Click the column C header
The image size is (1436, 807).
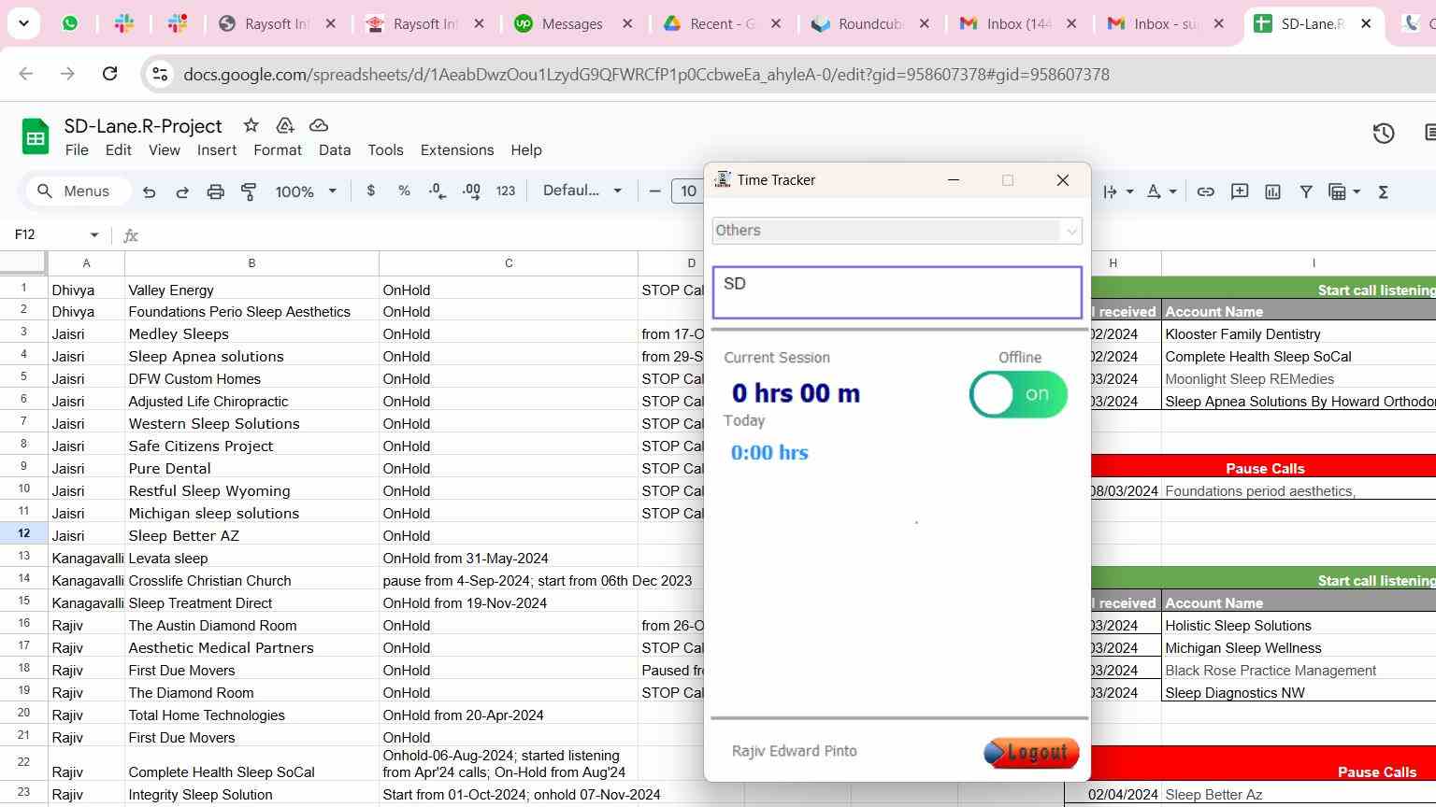(509, 263)
